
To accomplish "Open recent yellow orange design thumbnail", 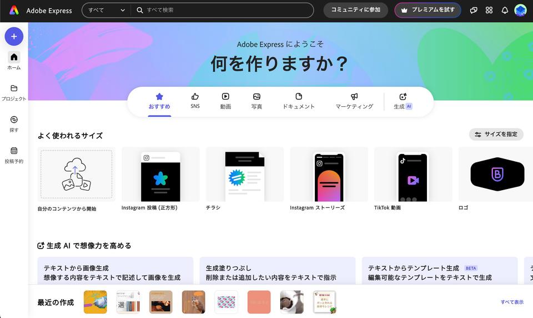I will [95, 302].
